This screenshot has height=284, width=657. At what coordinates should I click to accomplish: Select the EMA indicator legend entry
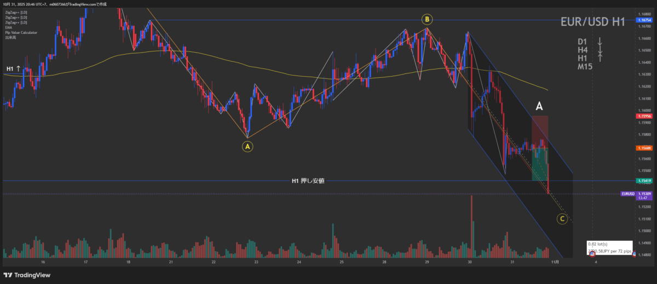9,27
